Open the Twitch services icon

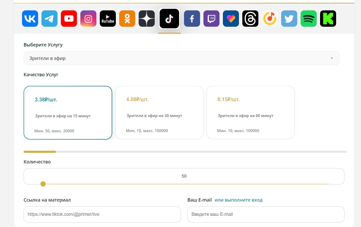[x=211, y=19]
